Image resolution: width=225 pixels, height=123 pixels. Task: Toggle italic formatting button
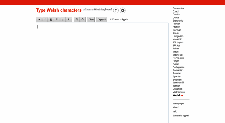[x=45, y=19]
